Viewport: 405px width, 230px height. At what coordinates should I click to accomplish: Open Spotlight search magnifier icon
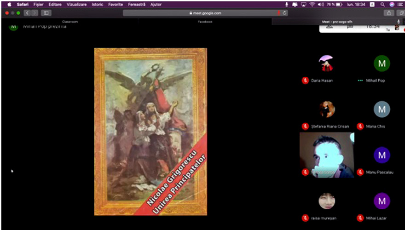coord(382,5)
